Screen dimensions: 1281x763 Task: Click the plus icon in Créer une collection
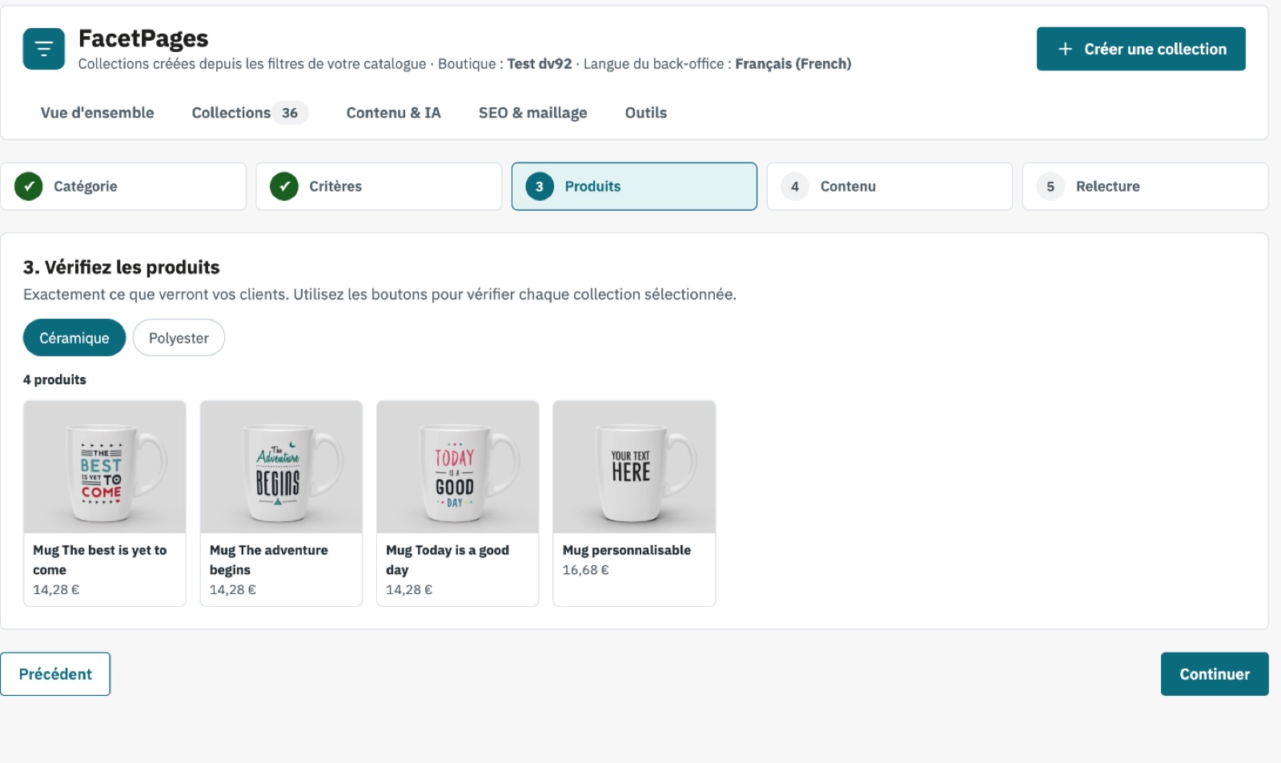coord(1065,49)
